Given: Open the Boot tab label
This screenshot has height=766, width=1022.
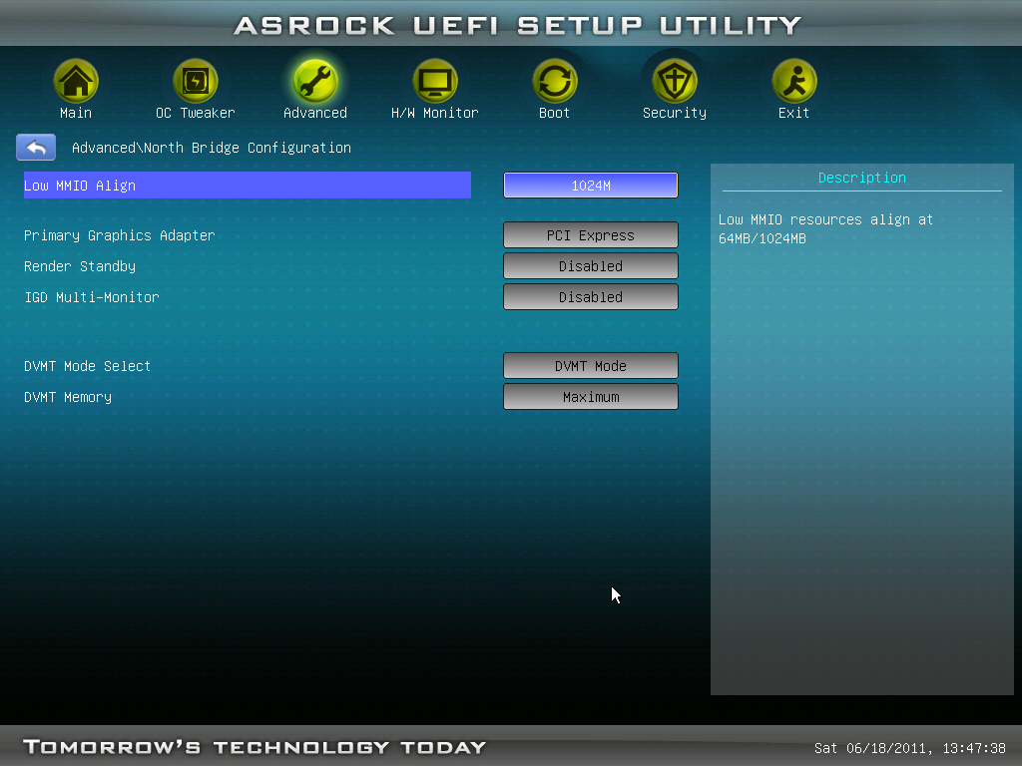Looking at the screenshot, I should [x=555, y=113].
